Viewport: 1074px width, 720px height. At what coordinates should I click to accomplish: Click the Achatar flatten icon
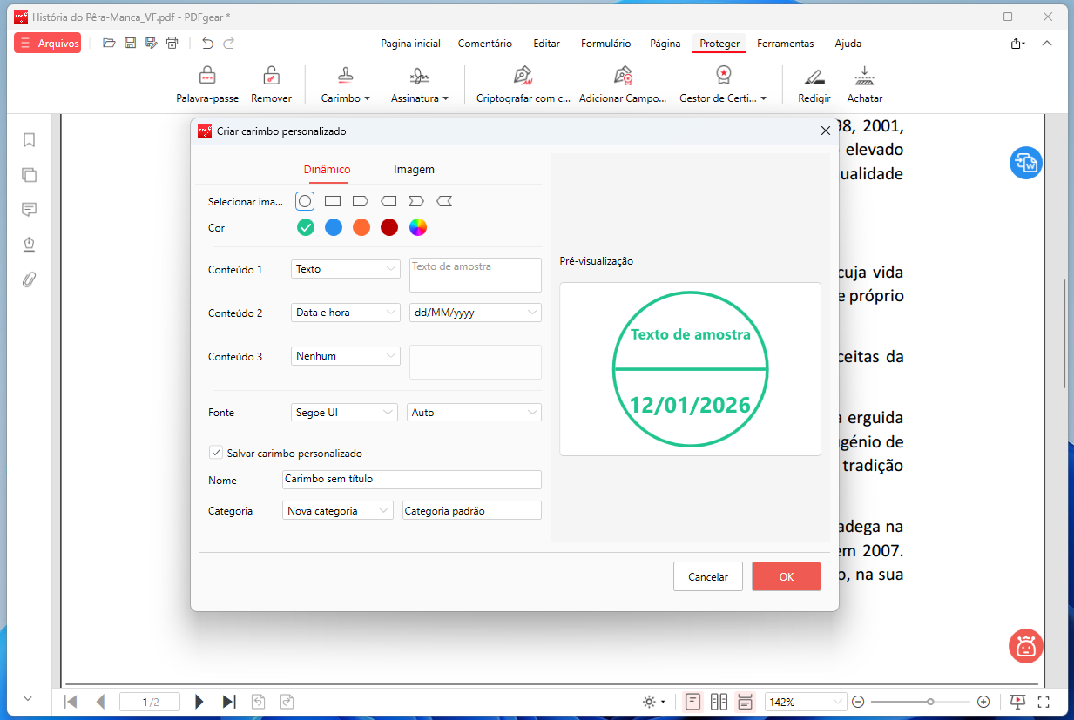point(864,76)
